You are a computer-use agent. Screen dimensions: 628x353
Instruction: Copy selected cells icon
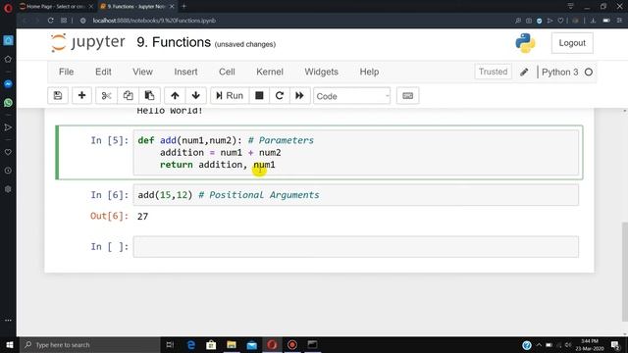[128, 96]
